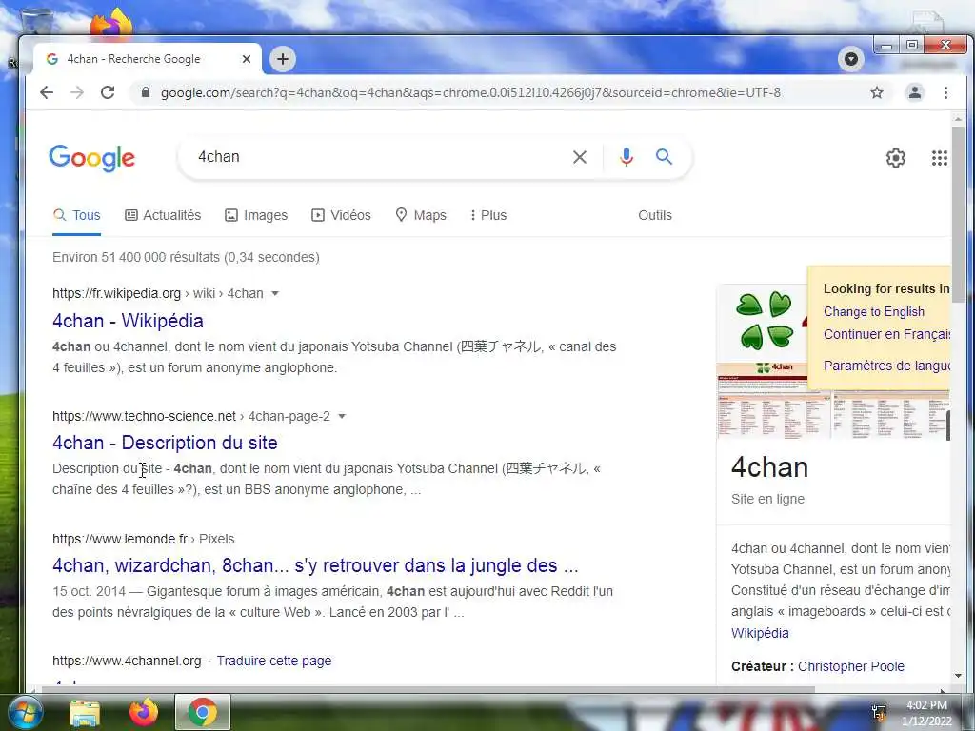This screenshot has width=975, height=731.
Task: Click the 4chan clover logo thumbnail
Action: pyautogui.click(x=764, y=322)
